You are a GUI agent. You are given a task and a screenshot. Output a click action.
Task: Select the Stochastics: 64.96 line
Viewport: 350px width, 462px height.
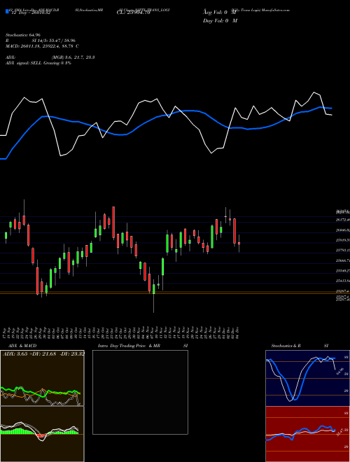pyautogui.click(x=23, y=35)
